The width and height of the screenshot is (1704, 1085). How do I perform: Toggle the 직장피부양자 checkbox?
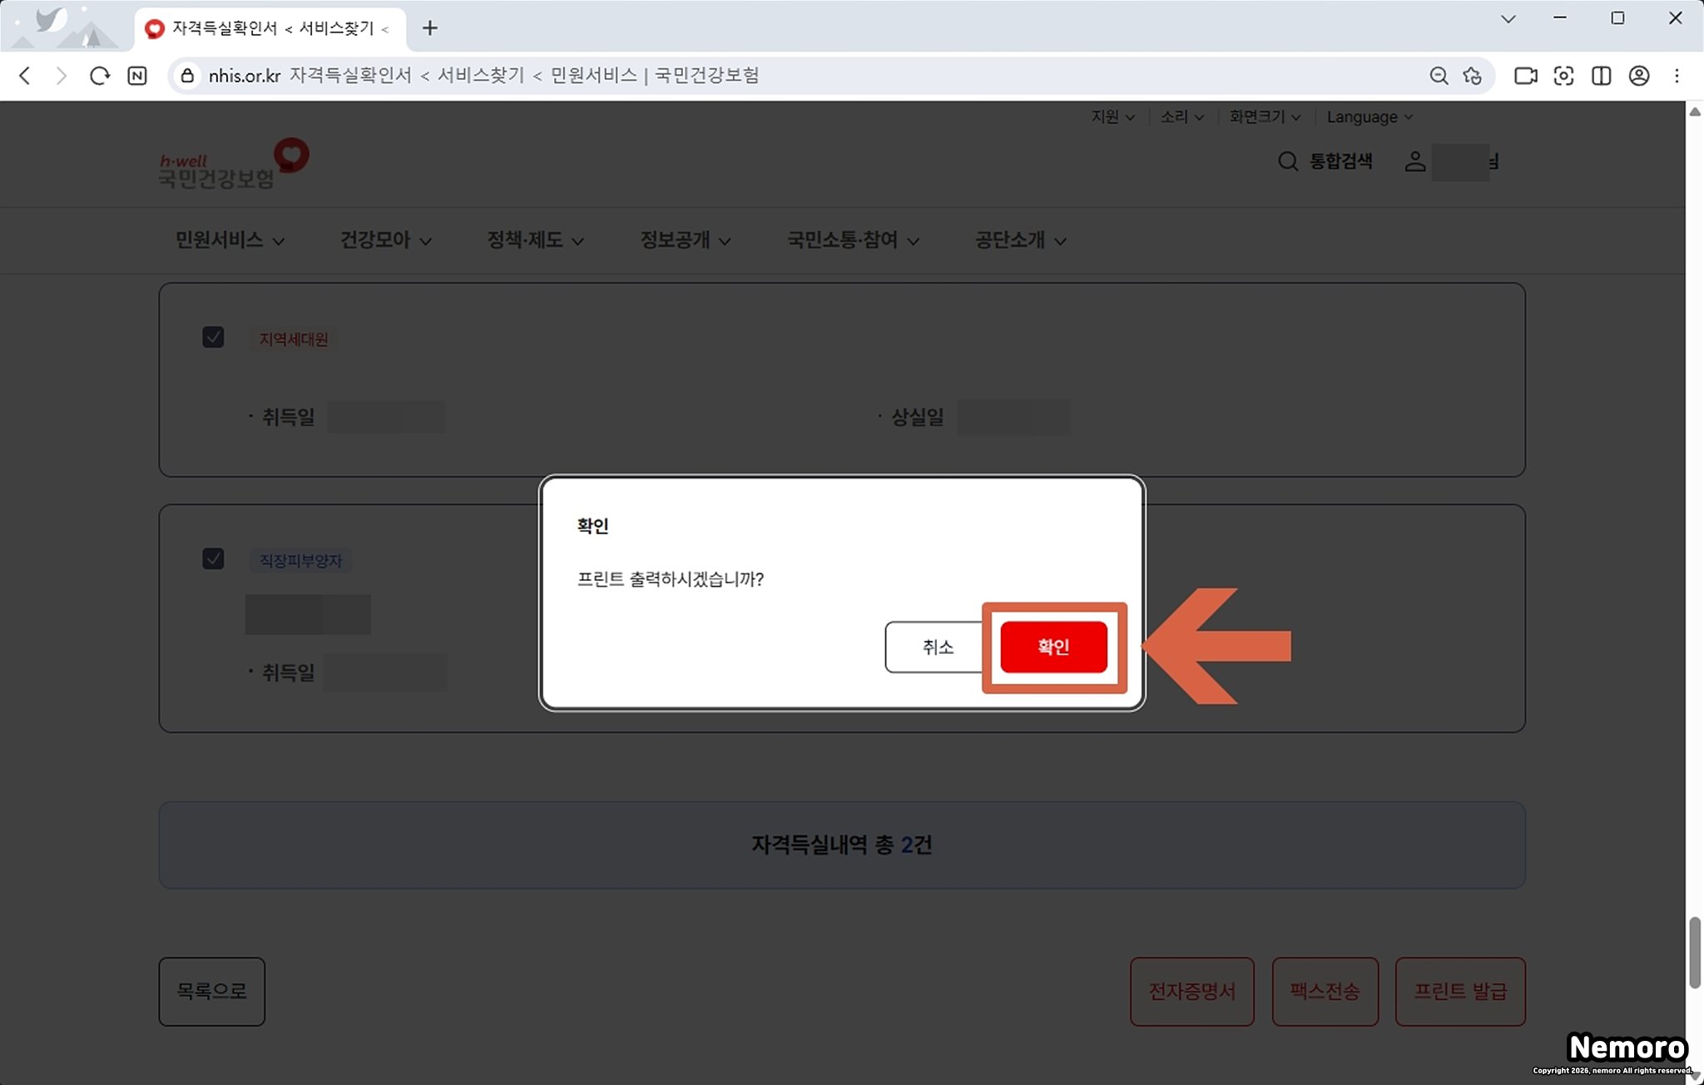click(x=213, y=558)
